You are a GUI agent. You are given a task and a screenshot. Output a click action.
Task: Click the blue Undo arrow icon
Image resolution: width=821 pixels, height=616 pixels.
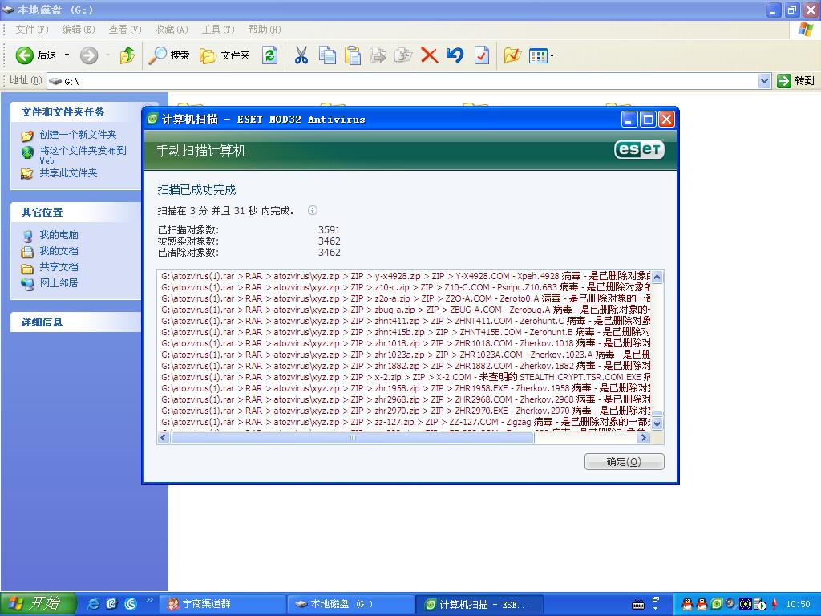[455, 55]
